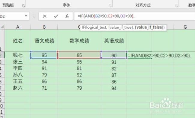Screen dimensions: 195x118
Task: Click the in-cell IF formula being edited
Action: point(159,56)
